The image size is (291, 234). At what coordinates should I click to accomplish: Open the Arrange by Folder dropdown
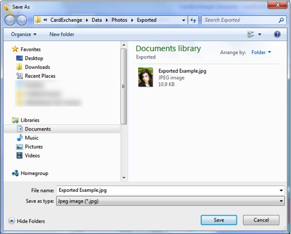tap(261, 52)
